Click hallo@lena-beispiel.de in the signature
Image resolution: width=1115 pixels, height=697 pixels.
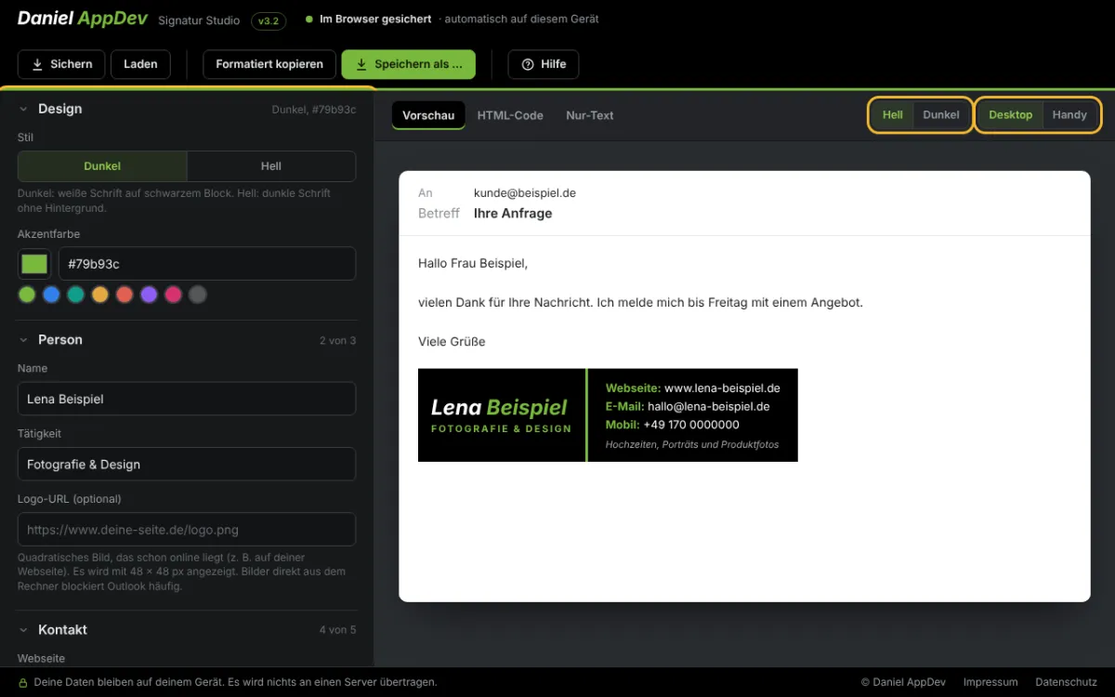pyautogui.click(x=709, y=406)
